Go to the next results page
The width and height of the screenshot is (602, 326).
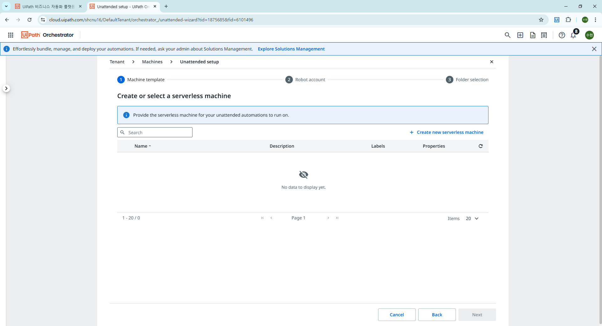coord(328,218)
